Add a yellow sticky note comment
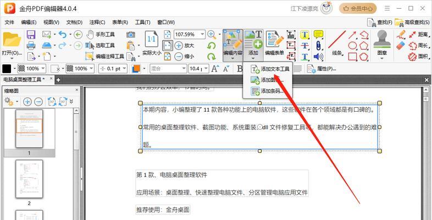 pyautogui.click(x=318, y=35)
